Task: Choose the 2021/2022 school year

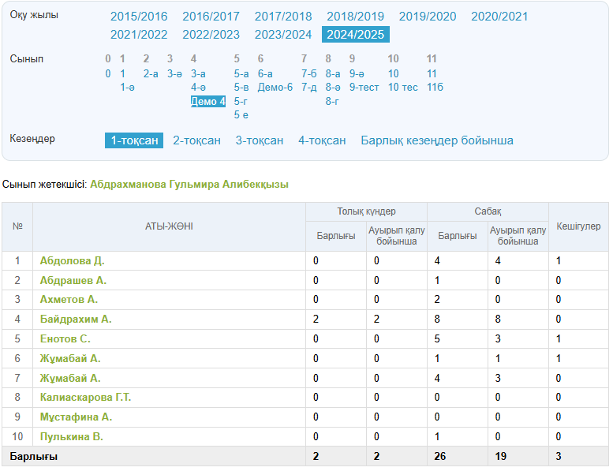Action: [139, 35]
